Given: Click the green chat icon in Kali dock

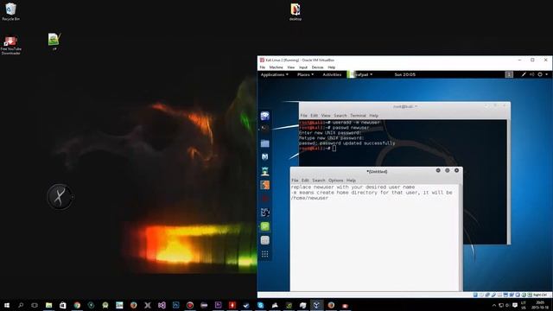Looking at the screenshot, I should click(265, 226).
